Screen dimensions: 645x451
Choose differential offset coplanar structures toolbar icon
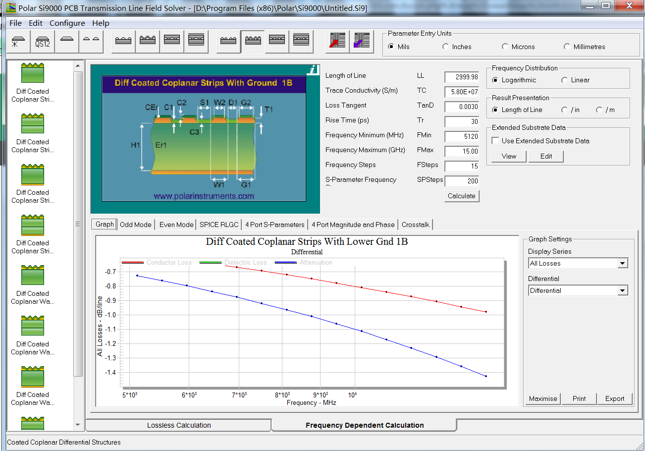click(301, 42)
